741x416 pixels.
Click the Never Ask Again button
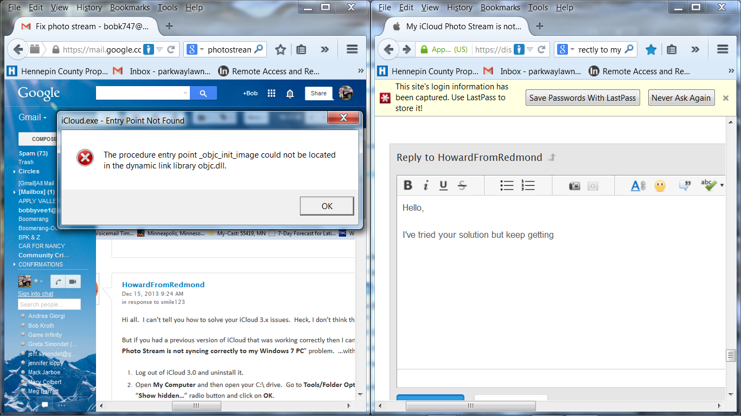click(681, 98)
